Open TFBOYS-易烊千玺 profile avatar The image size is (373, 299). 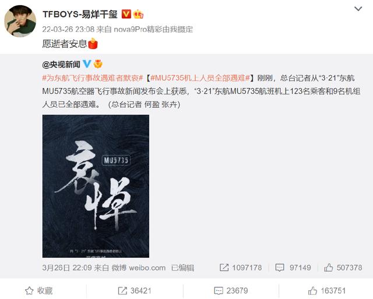tap(20, 21)
